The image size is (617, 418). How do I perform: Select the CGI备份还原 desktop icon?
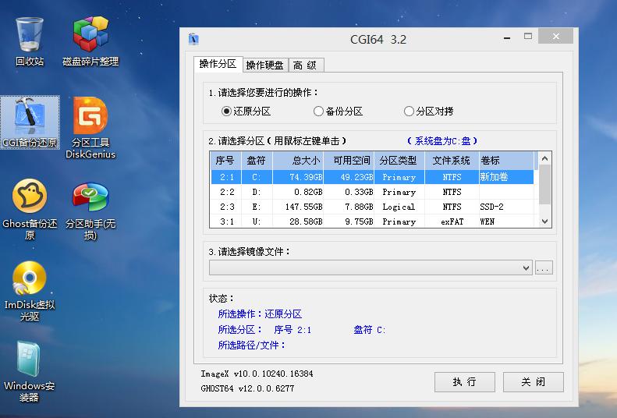(30, 122)
